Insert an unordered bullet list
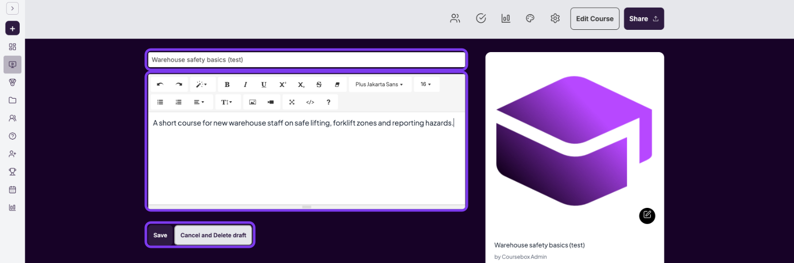794x263 pixels. click(x=160, y=102)
